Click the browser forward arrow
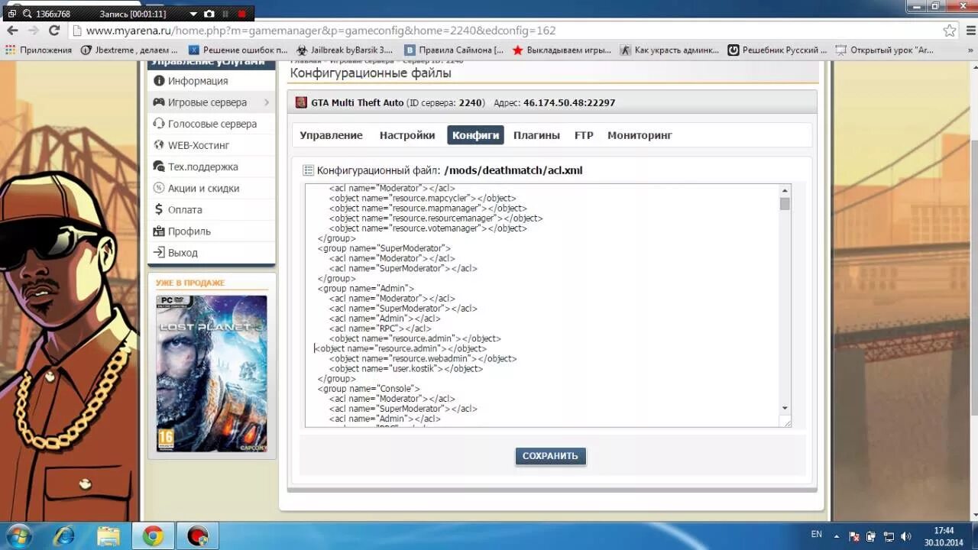Viewport: 978px width, 550px height. point(33,31)
